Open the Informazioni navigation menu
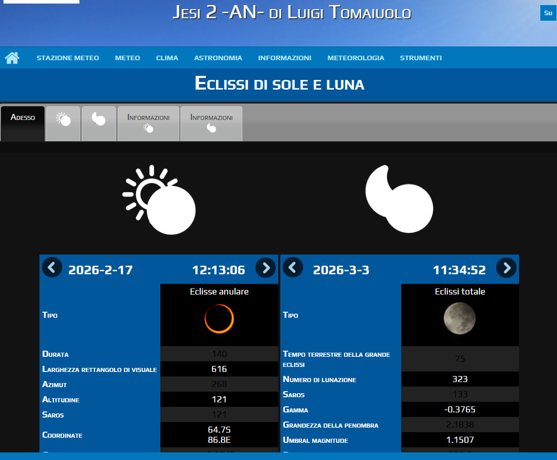The height and width of the screenshot is (460, 557). [284, 58]
